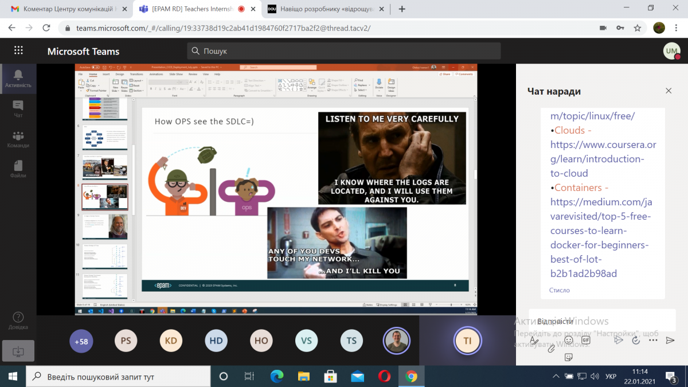Image resolution: width=688 pixels, height=387 pixels.
Task: Launch Microsoft Edge from taskbar
Action: point(277,376)
